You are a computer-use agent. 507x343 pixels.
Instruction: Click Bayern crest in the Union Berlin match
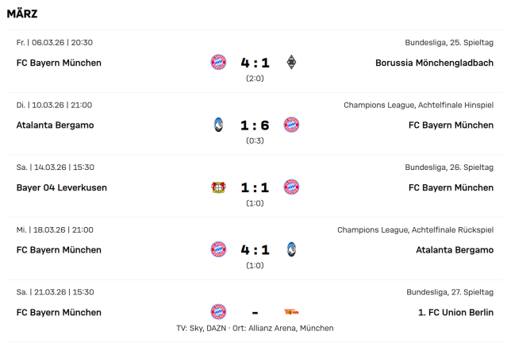pyautogui.click(x=218, y=312)
